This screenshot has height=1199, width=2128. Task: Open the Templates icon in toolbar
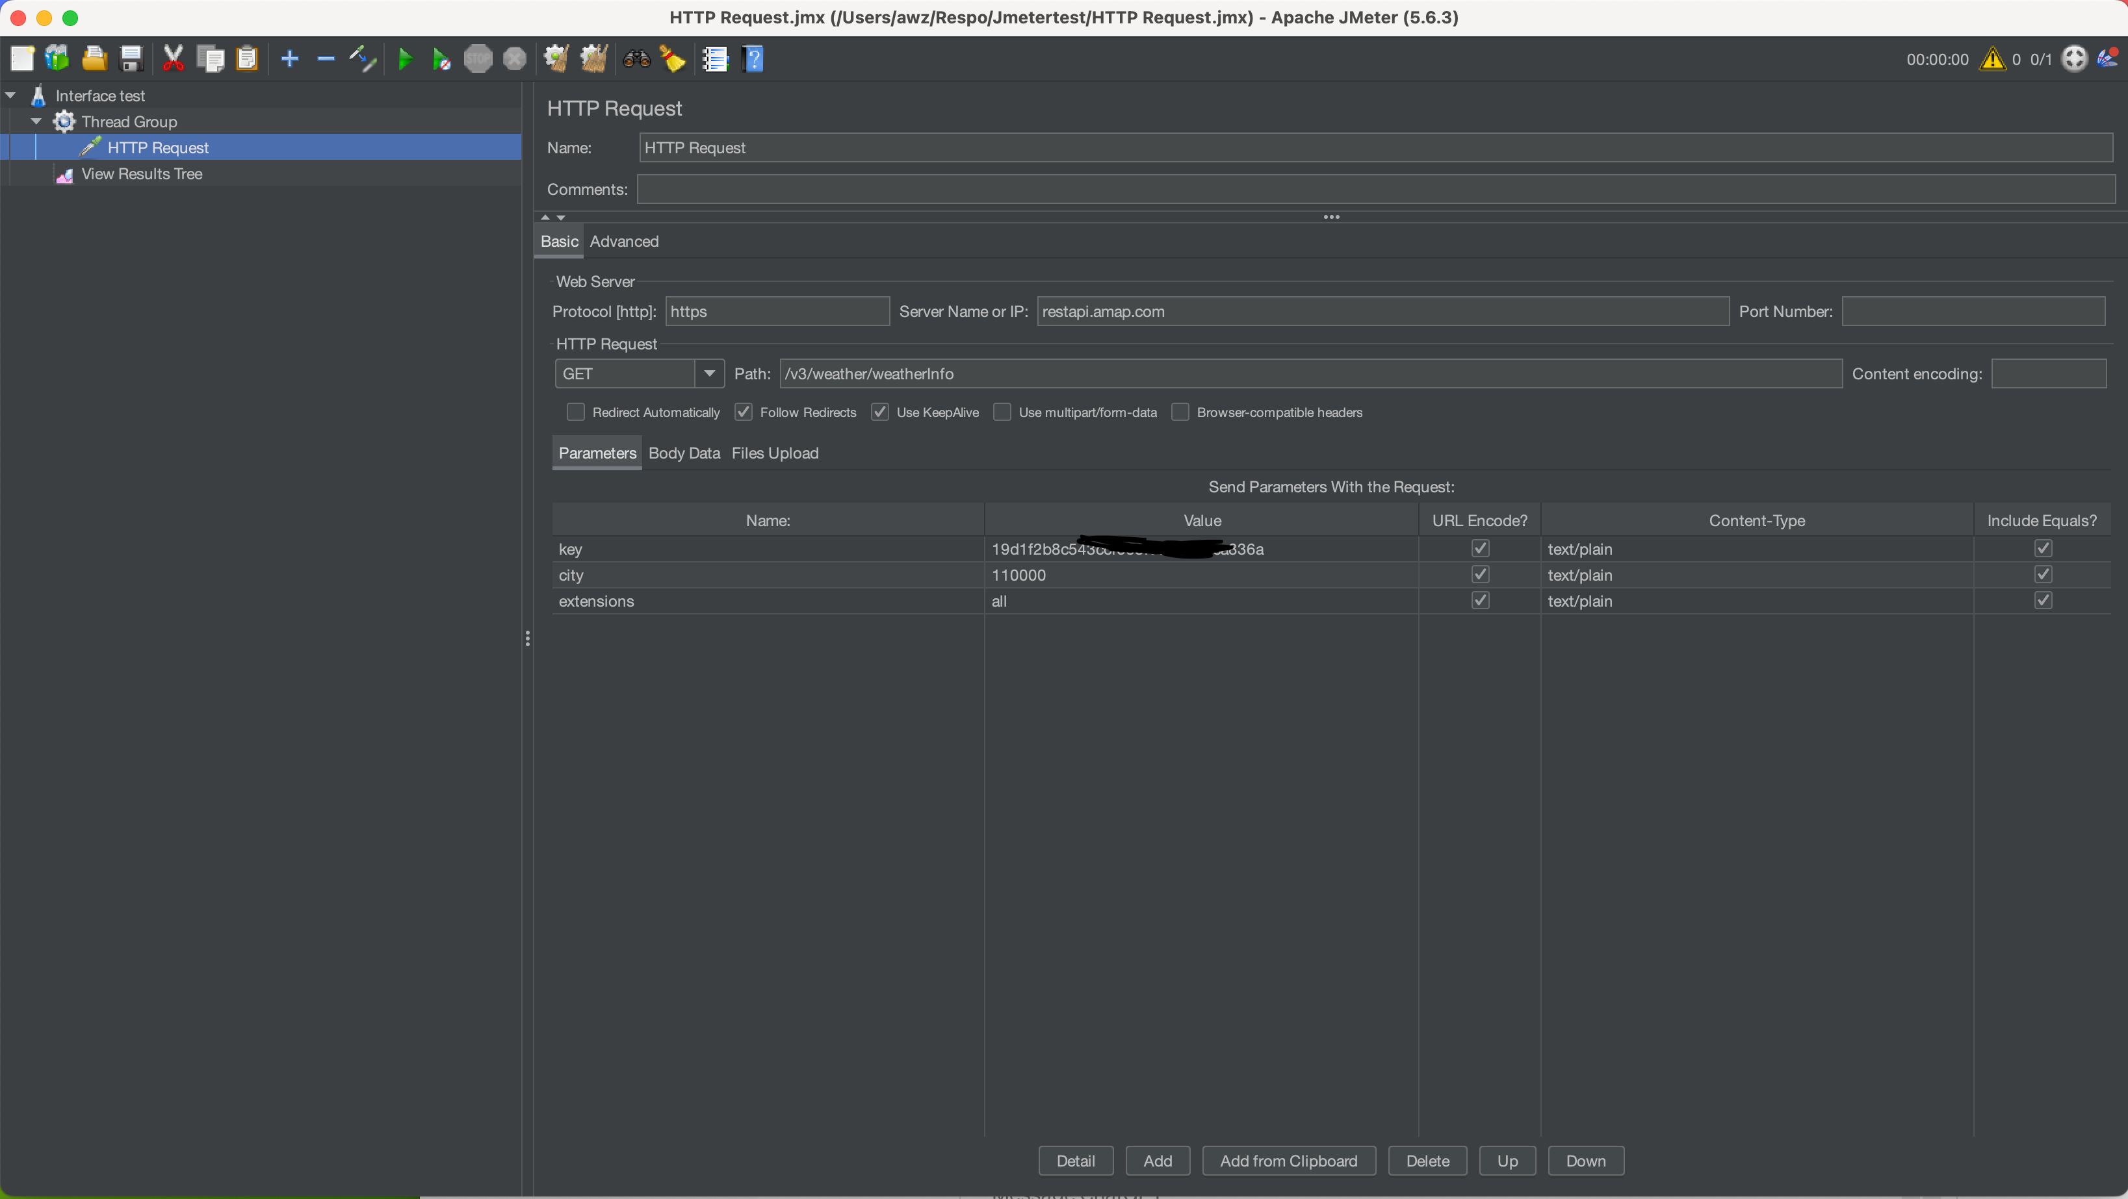tap(57, 58)
